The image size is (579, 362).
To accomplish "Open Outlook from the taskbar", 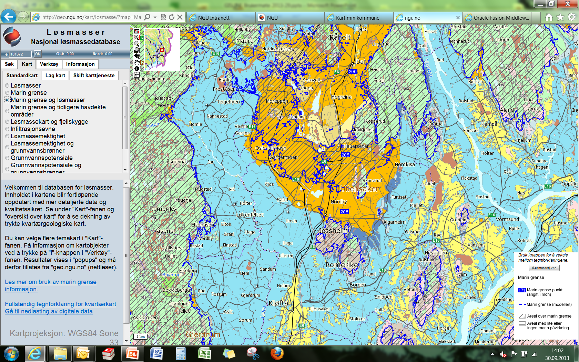I will [x=83, y=354].
